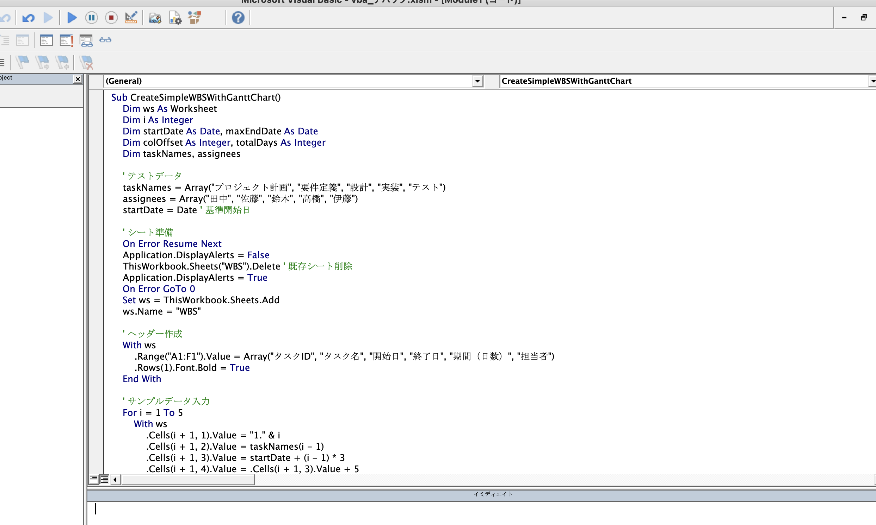
Task: Open the Project Explorer
Action: tap(155, 18)
